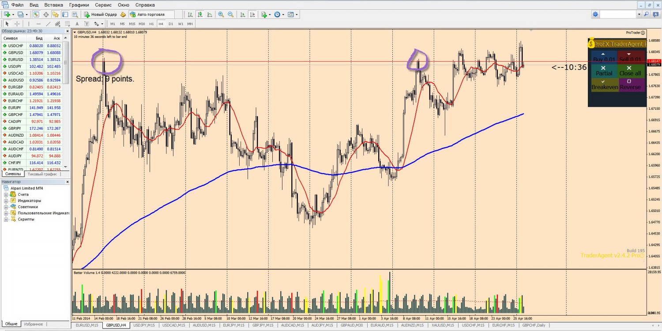Expand the Счета tree node
The image size is (662, 331).
(x=6, y=194)
